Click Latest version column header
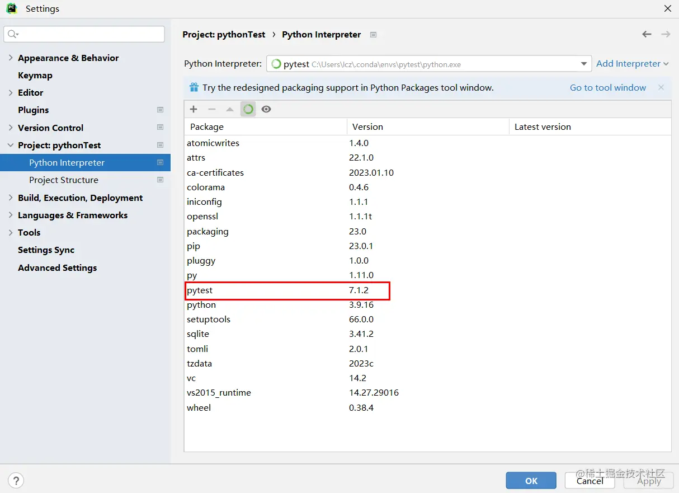This screenshot has width=679, height=493. coord(590,126)
